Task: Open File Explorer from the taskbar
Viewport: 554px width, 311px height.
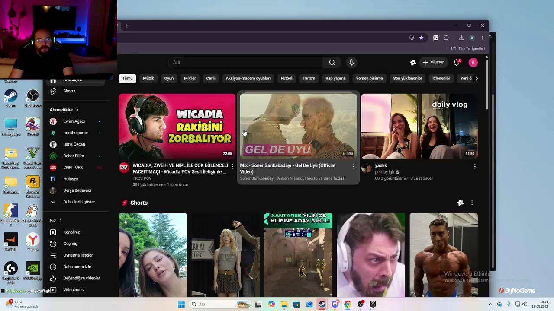Action: [x=284, y=304]
